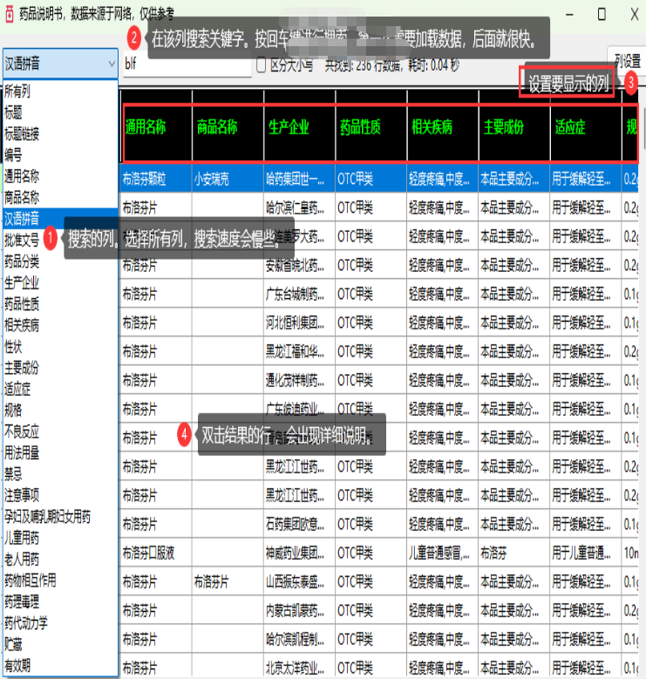646x679 pixels.
Task: Close the drug manual window
Action: (631, 14)
